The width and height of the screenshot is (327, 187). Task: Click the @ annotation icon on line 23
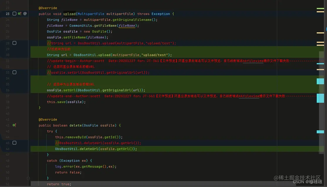click(x=25, y=14)
